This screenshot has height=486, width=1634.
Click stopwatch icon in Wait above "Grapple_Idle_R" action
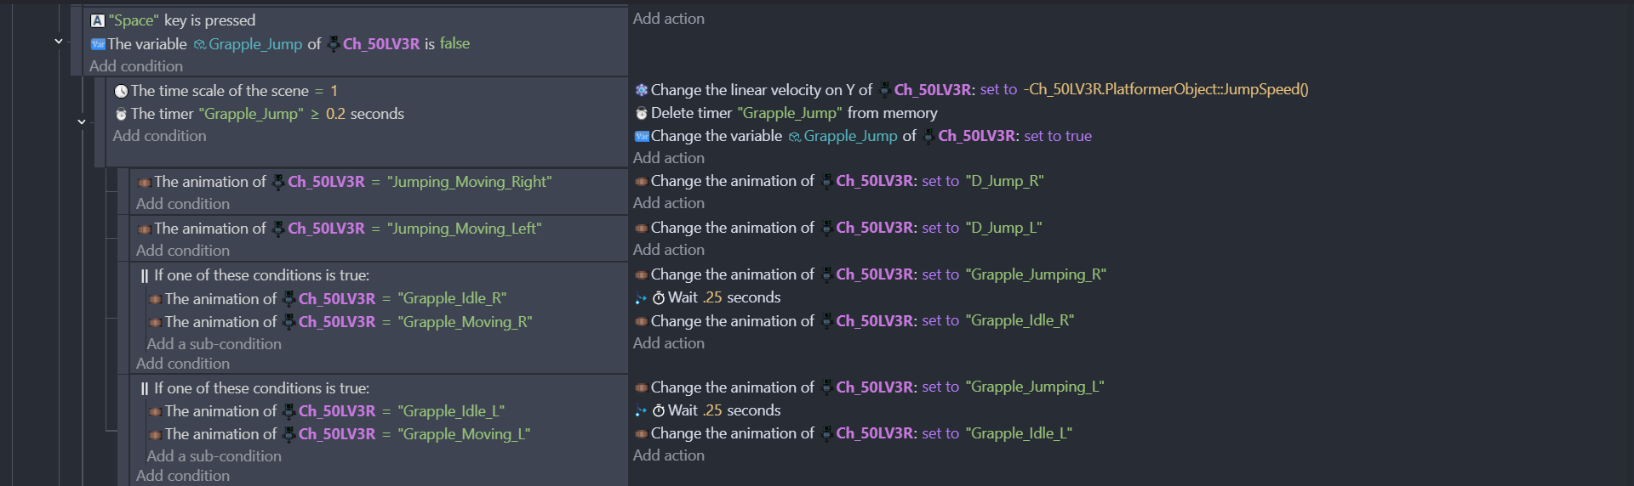(x=658, y=298)
